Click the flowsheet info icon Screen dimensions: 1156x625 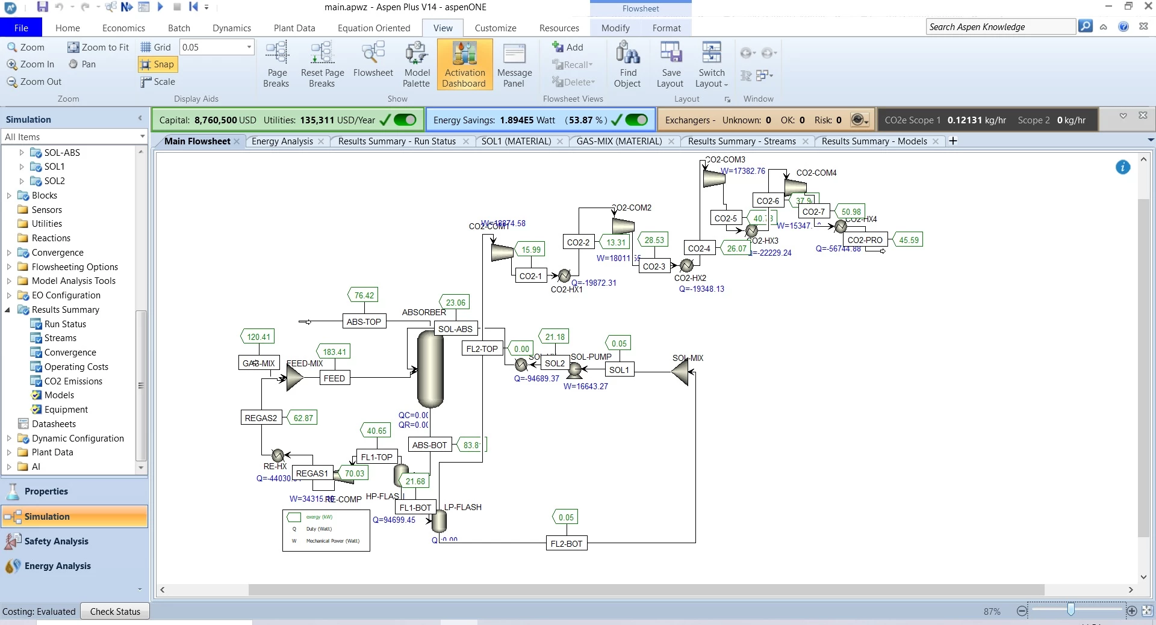pyautogui.click(x=1122, y=167)
